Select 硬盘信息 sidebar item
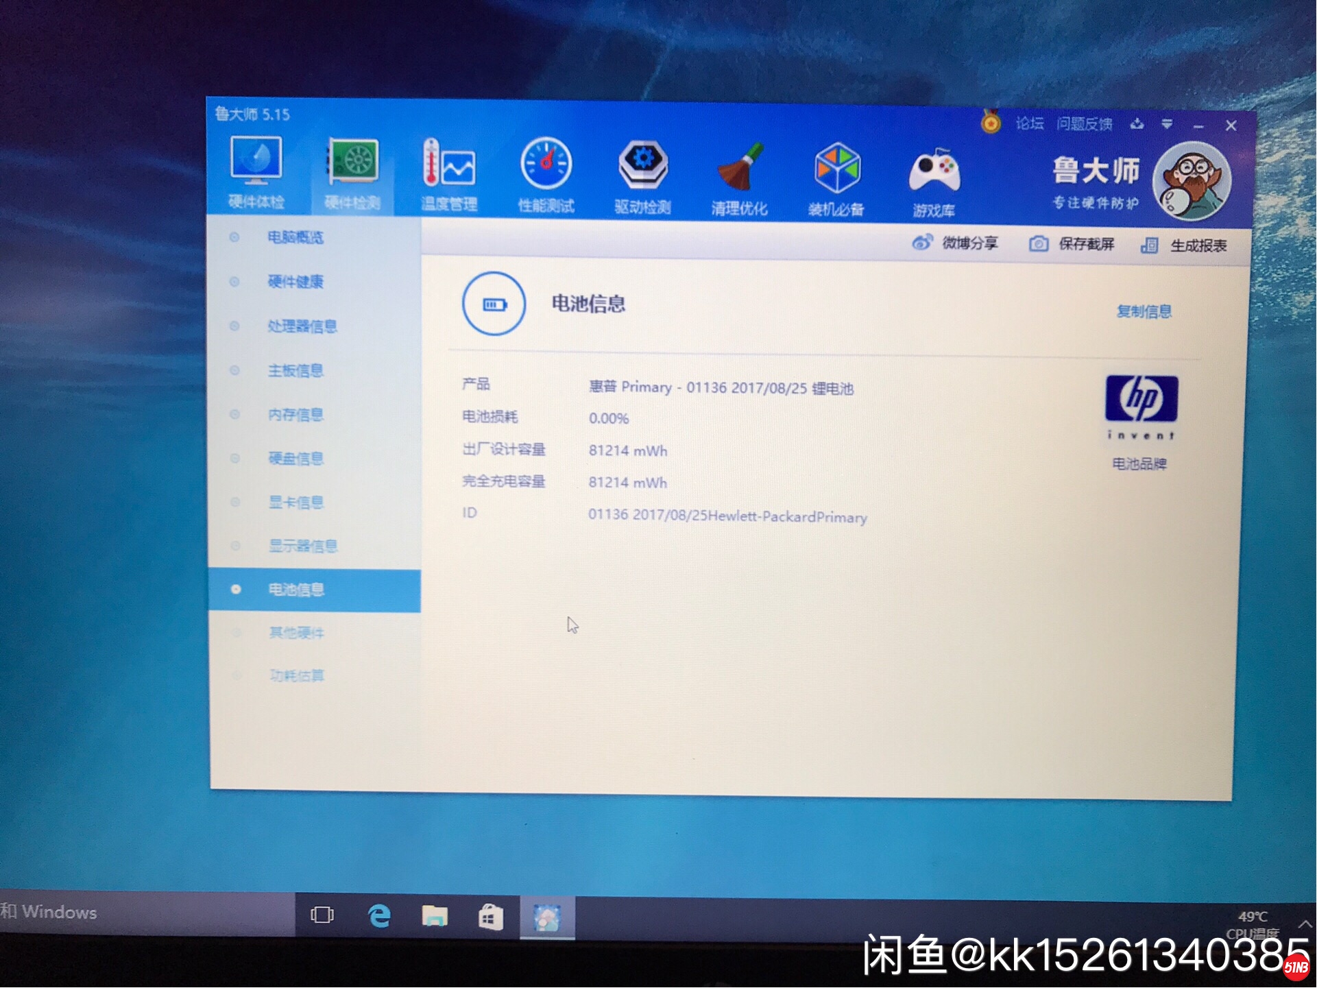 pyautogui.click(x=295, y=459)
